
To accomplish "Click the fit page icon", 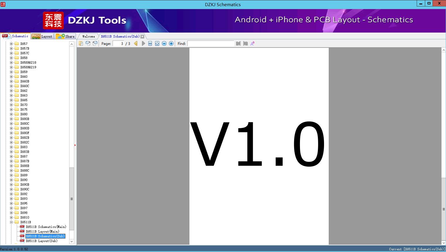I will point(157,43).
